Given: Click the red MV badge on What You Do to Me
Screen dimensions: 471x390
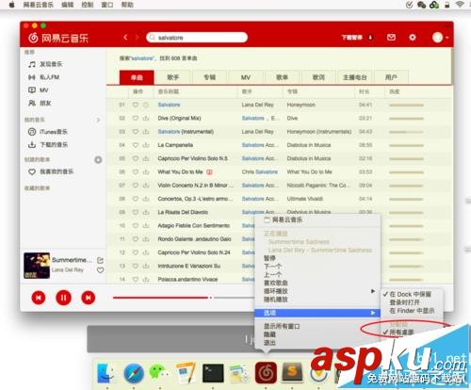Looking at the screenshot, I should click(209, 172).
